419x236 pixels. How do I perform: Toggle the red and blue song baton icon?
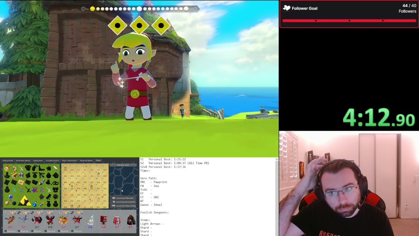pyautogui.click(x=35, y=189)
